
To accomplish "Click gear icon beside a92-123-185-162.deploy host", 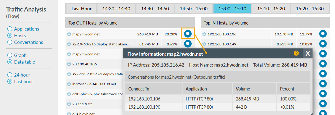I will click(69, 74).
